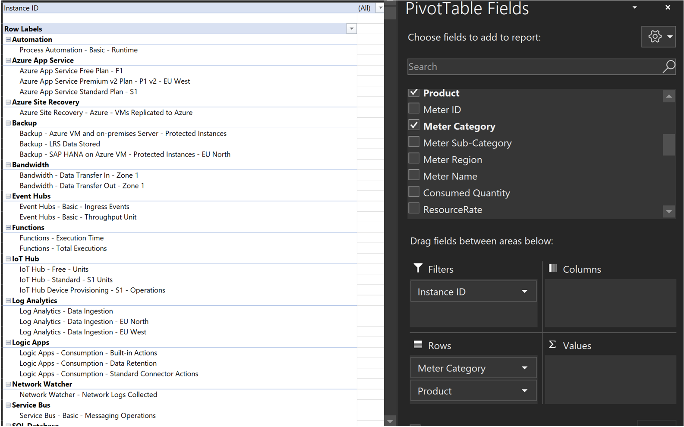Check the Meter ID field checkbox
Viewport: 684px width, 427px height.
coord(414,109)
